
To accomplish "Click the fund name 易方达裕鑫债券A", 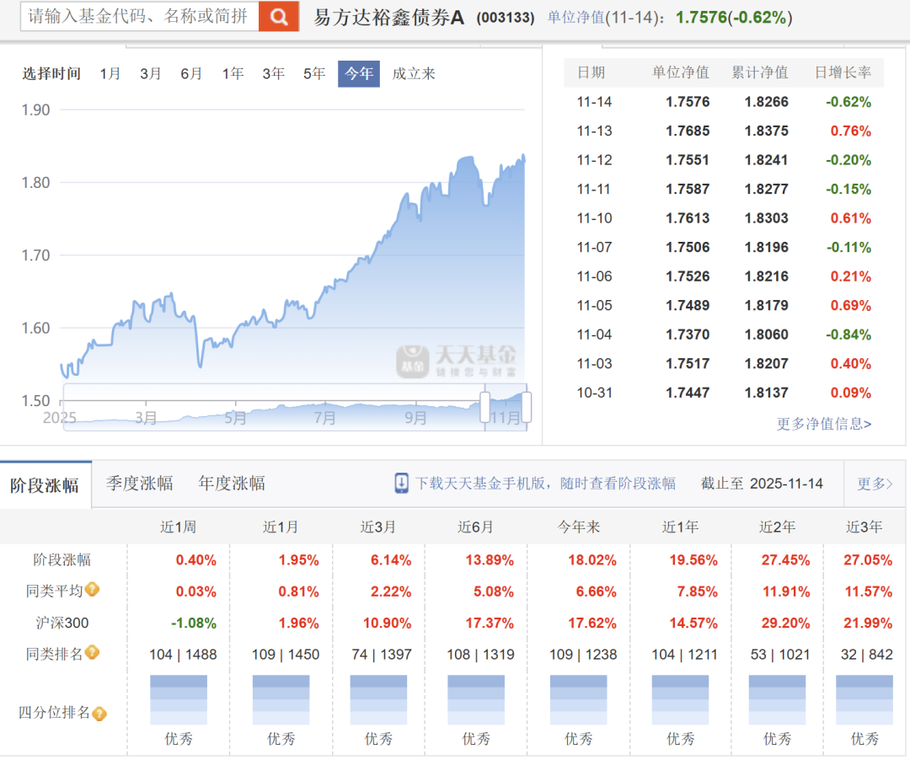I will coord(388,18).
